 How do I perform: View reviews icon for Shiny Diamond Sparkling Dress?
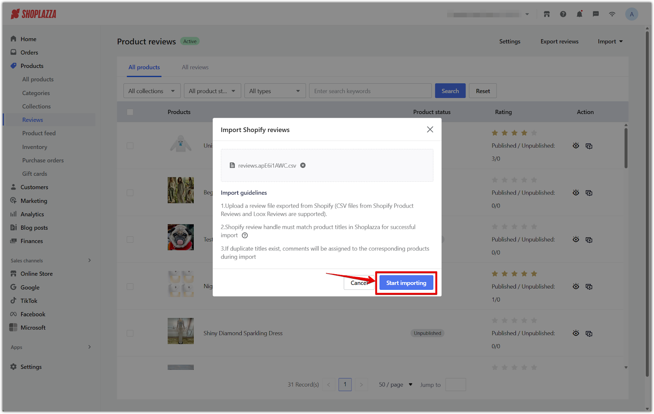click(576, 333)
